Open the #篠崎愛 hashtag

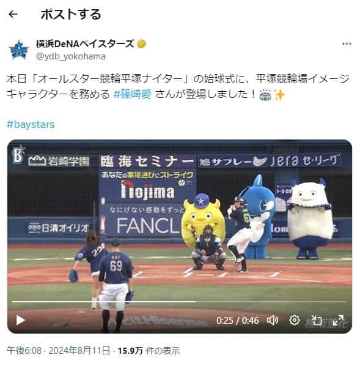click(x=133, y=94)
